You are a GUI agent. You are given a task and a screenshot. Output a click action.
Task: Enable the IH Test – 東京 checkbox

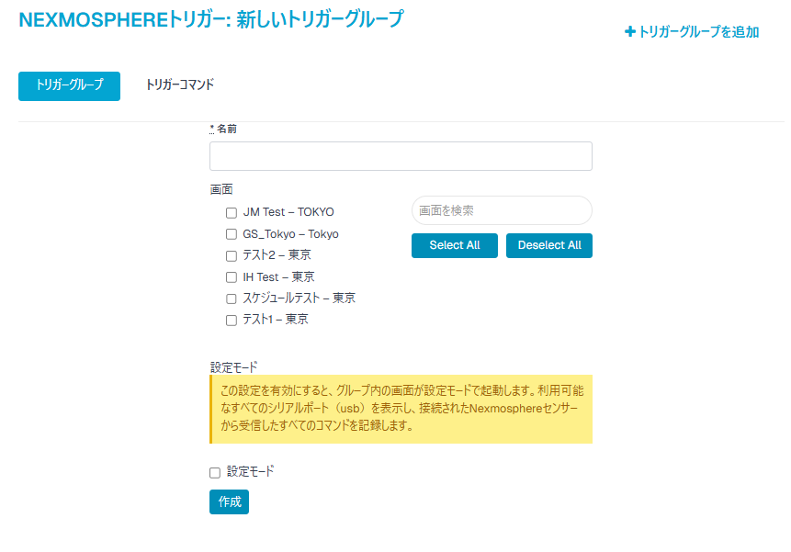(x=231, y=277)
